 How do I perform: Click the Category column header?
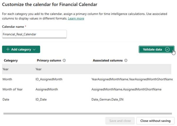[11, 60]
